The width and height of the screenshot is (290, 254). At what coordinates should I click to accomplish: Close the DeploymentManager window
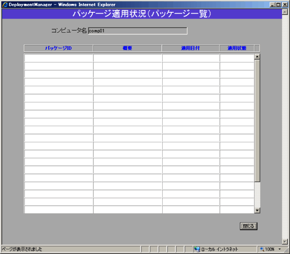(285, 5)
